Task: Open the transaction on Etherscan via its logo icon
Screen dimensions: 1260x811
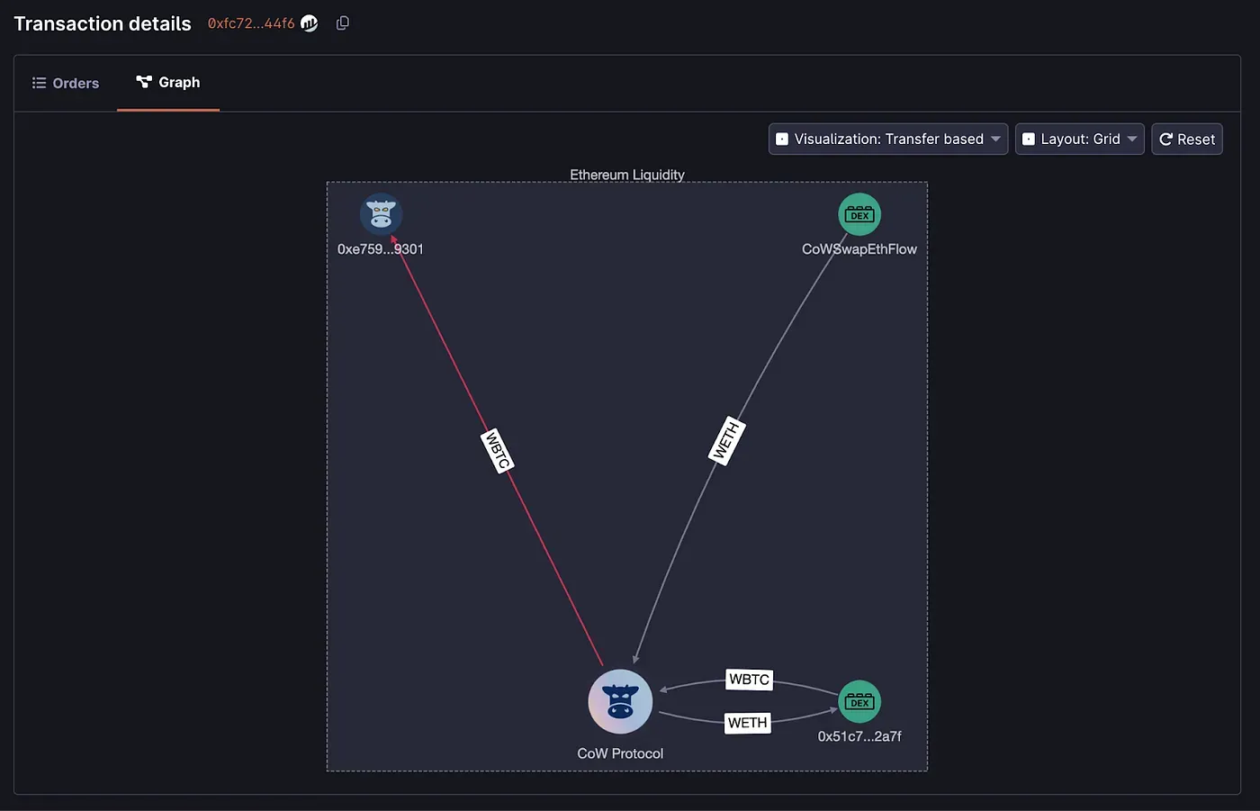Action: click(309, 23)
